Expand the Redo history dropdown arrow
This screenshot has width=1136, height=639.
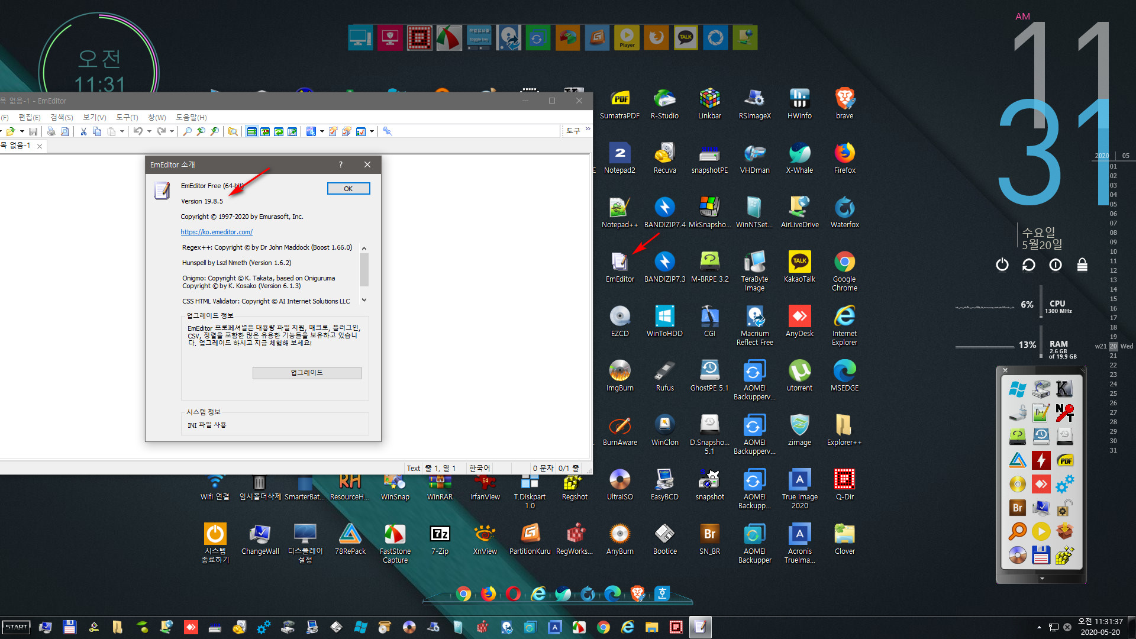tap(172, 131)
